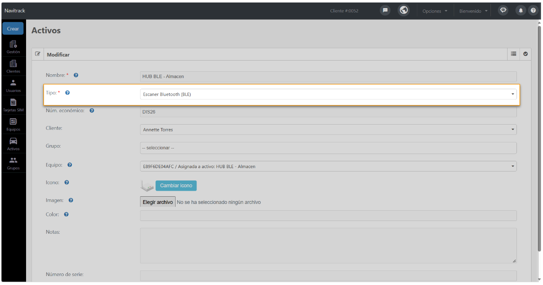Show help tooltip for Icono field
Screen dimensions: 543x285
point(67,182)
